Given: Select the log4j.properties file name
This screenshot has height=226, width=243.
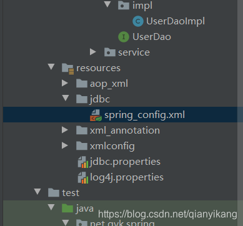Looking at the screenshot, I should pos(127,177).
